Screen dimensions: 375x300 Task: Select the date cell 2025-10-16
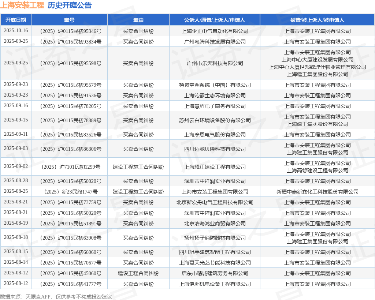16,31
